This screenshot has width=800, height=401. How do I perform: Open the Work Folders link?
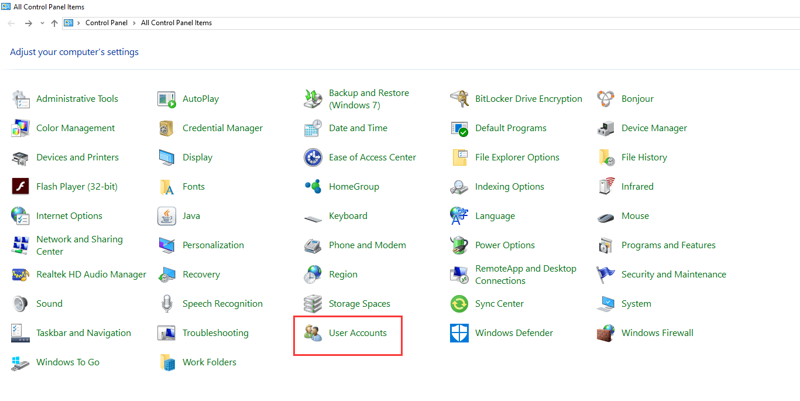click(x=210, y=362)
